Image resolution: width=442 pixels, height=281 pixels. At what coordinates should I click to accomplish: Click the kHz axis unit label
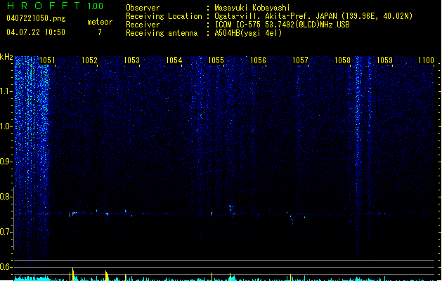click(6, 57)
